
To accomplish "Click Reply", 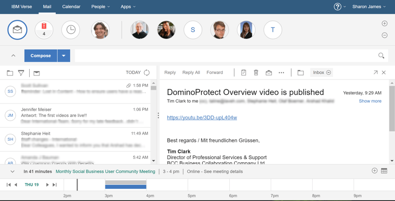I will click(170, 72).
